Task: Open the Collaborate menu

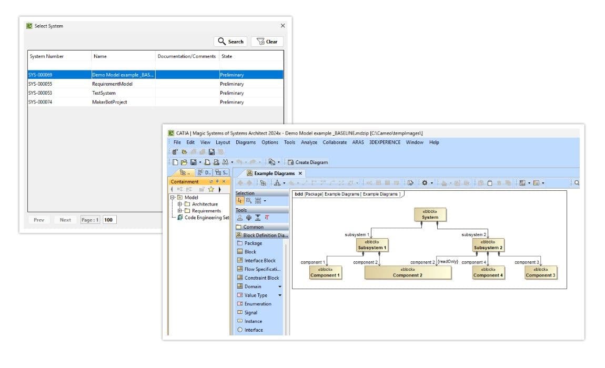Action: 335,142
